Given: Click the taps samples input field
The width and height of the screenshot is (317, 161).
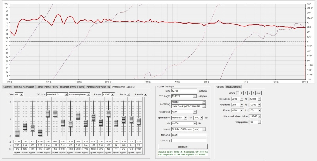Looking at the screenshot, I should point(184,91).
